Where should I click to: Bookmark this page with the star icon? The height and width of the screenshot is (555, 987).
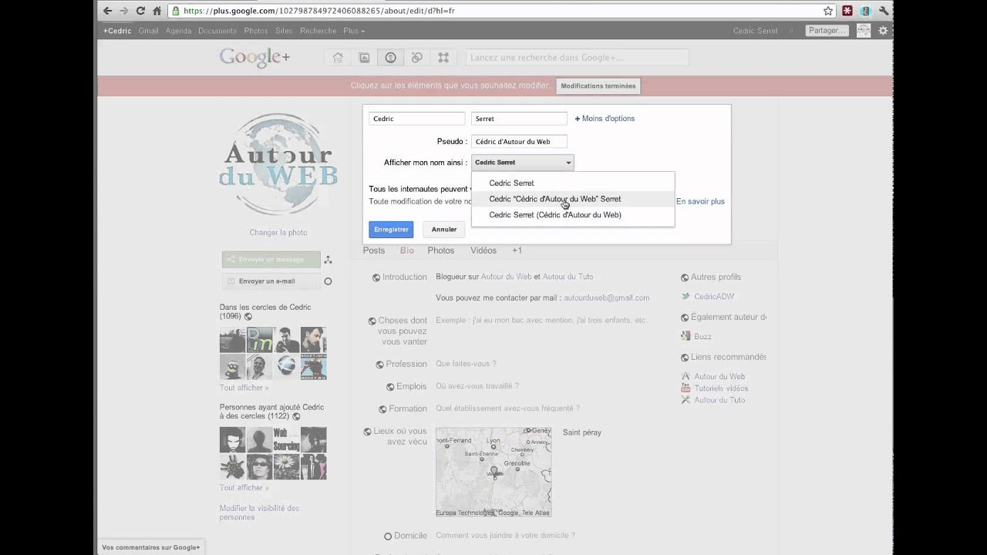[x=828, y=11]
